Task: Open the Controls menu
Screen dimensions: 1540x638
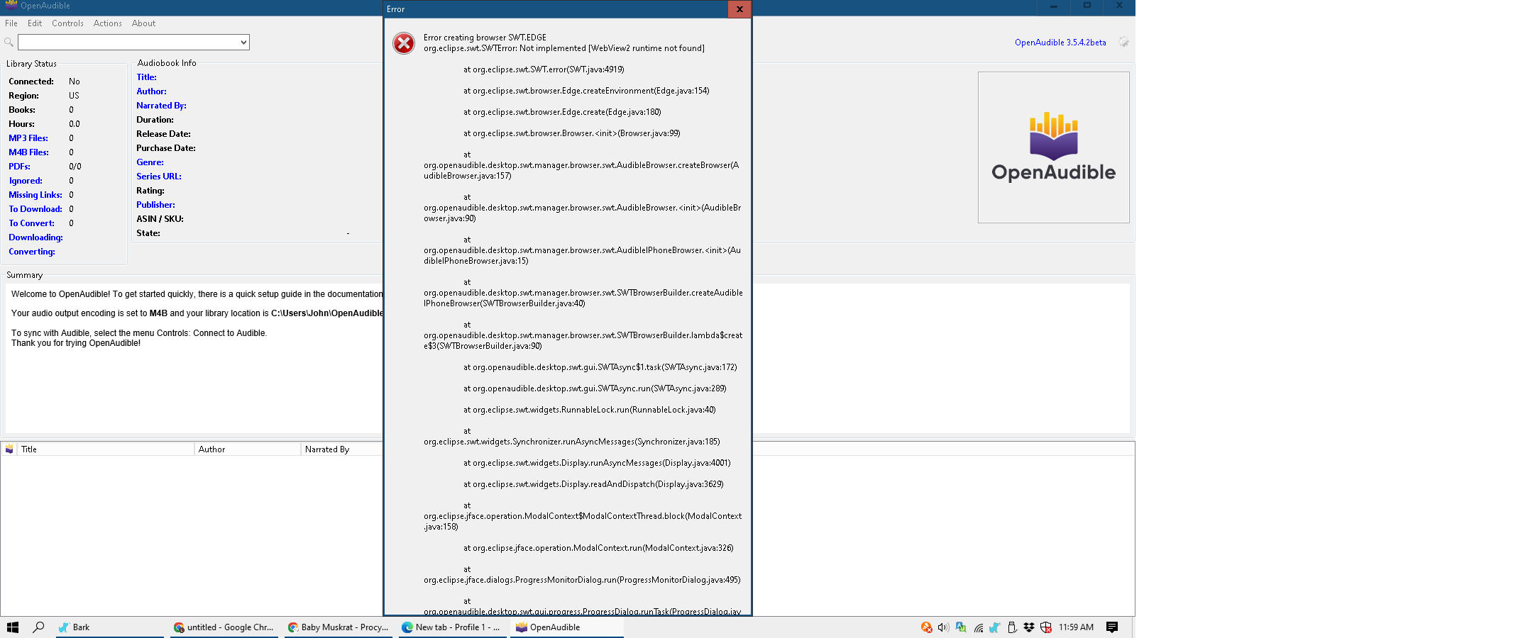Action: (x=67, y=23)
